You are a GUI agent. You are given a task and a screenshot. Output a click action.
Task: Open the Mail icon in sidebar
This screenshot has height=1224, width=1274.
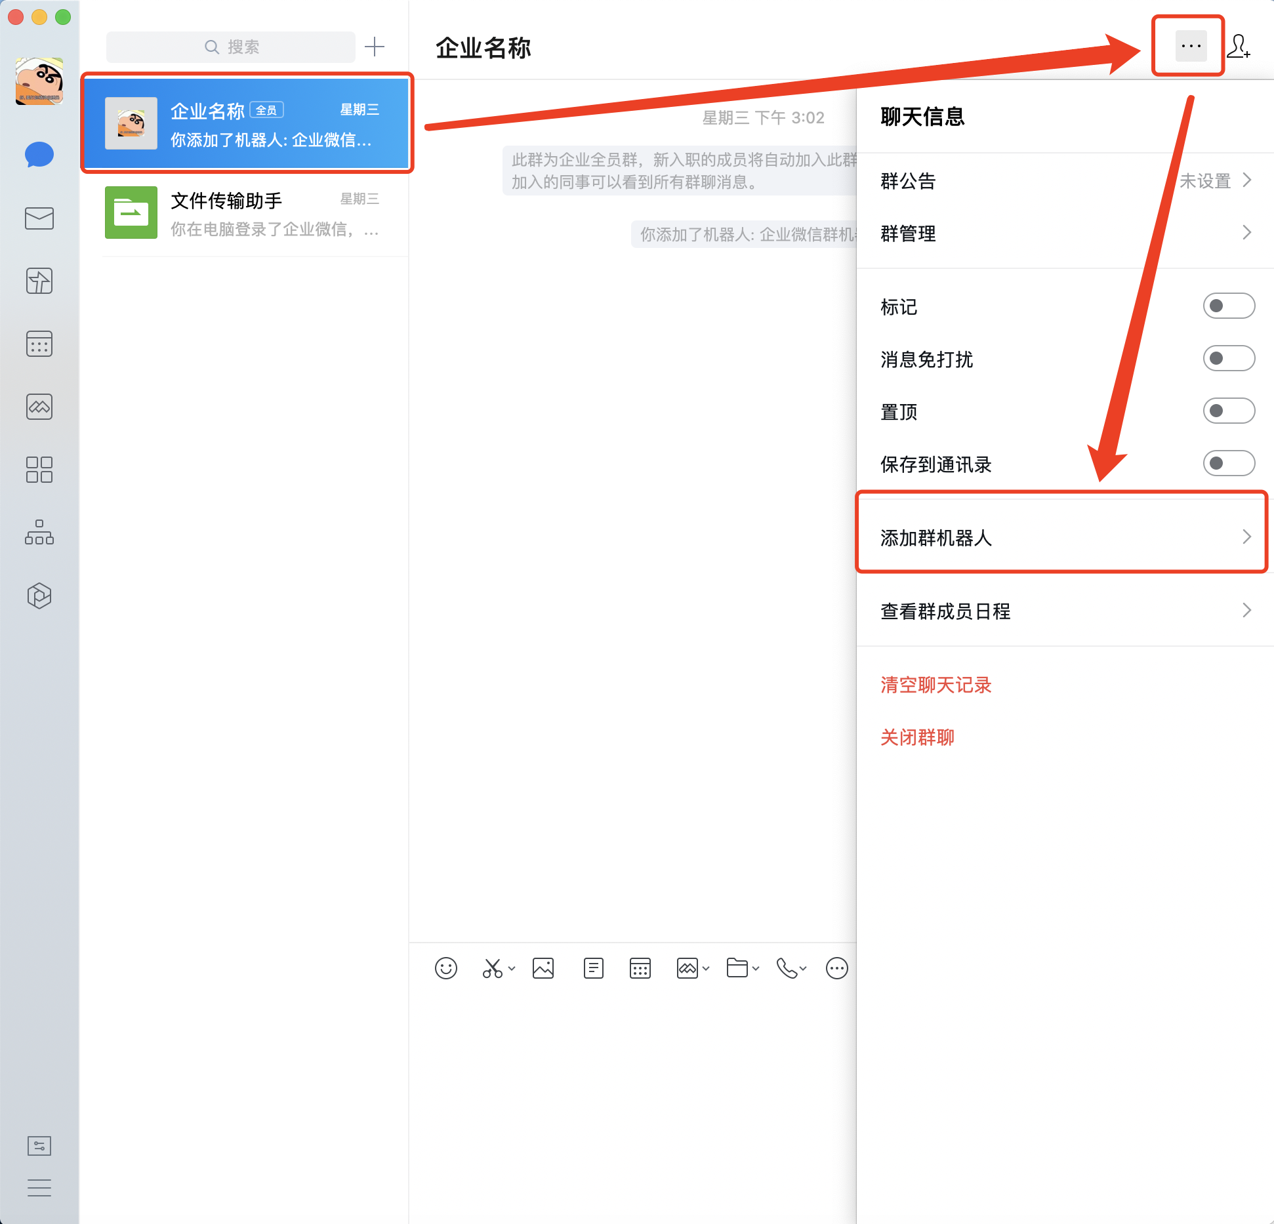39,218
